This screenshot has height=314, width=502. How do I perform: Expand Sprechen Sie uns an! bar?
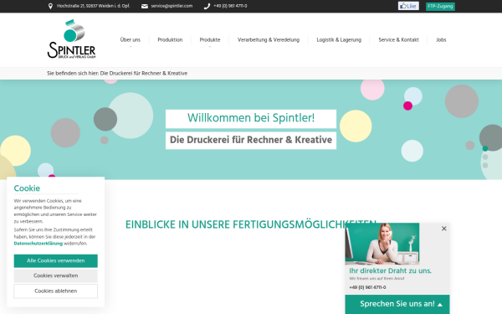(x=397, y=304)
